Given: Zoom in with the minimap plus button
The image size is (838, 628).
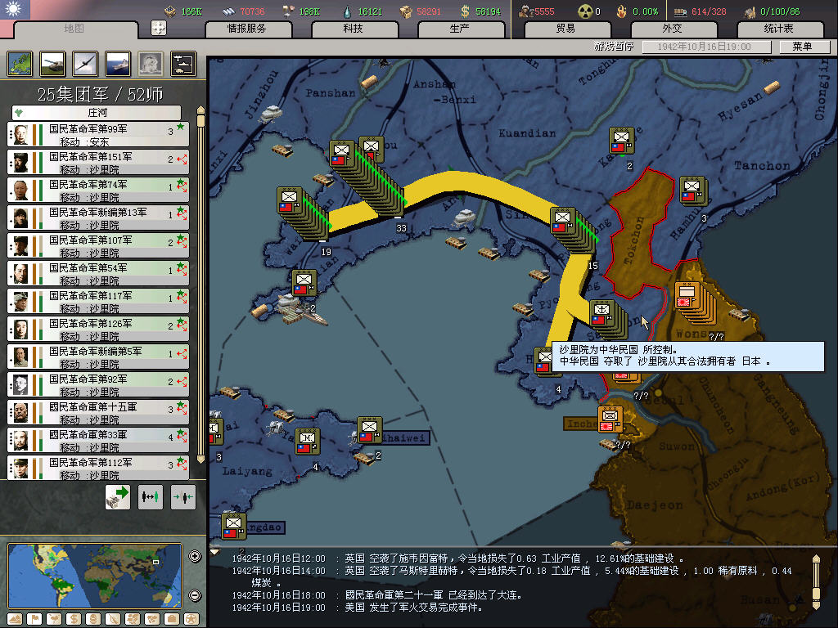Looking at the screenshot, I should [195, 556].
